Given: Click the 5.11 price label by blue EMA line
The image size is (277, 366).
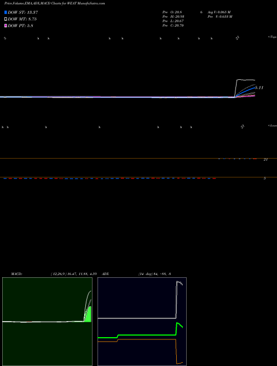Looking at the screenshot, I should pos(259,88).
